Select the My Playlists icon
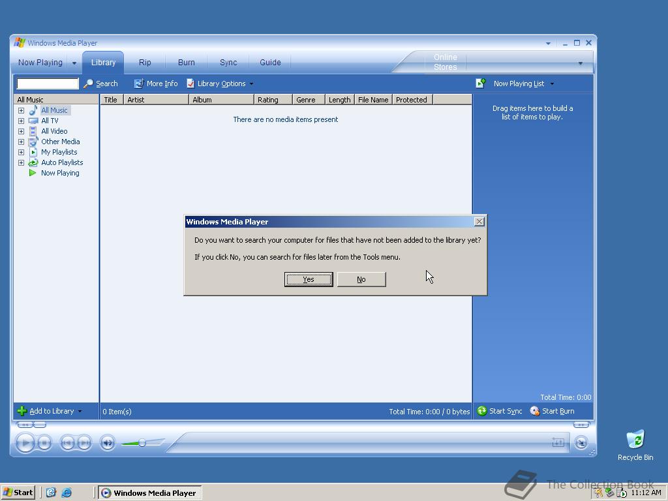The image size is (668, 501). (x=33, y=152)
